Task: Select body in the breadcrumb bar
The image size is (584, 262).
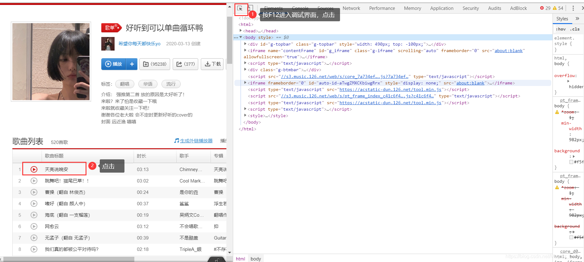Action: (256, 259)
